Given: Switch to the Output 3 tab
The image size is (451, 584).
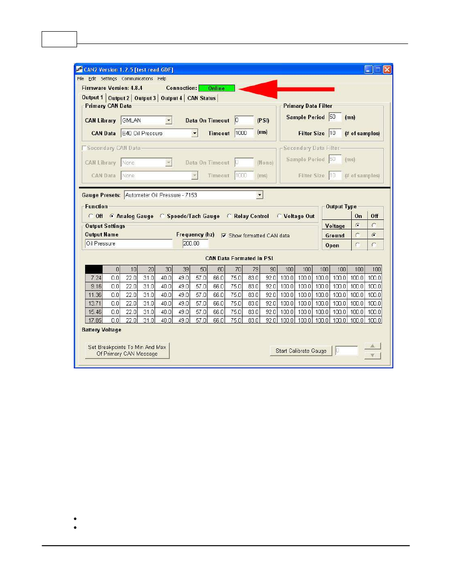Looking at the screenshot, I should (x=145, y=98).
